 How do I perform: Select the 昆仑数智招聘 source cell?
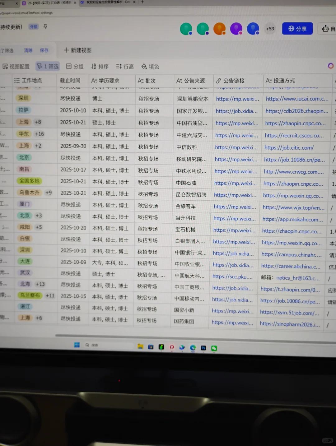click(x=191, y=195)
